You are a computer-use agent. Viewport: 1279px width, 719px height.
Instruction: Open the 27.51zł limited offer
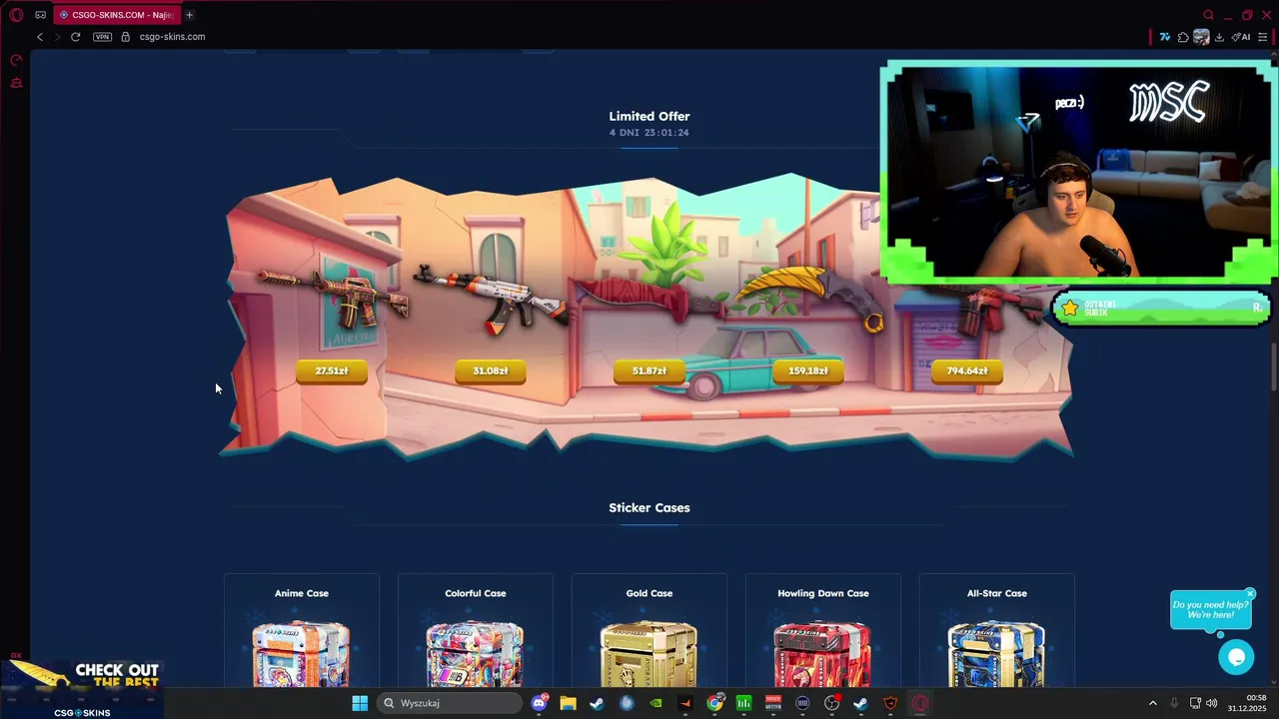tap(331, 371)
